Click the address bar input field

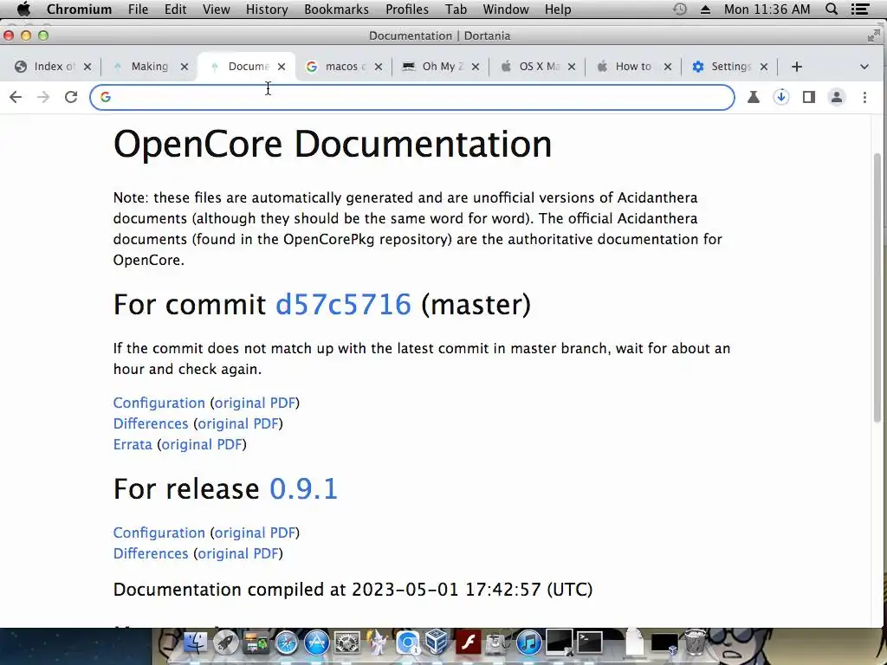[411, 97]
